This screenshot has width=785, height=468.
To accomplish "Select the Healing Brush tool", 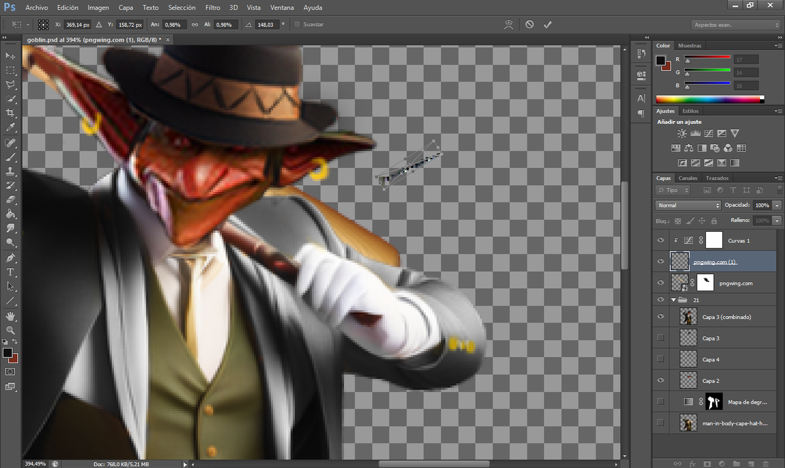I will click(x=10, y=143).
